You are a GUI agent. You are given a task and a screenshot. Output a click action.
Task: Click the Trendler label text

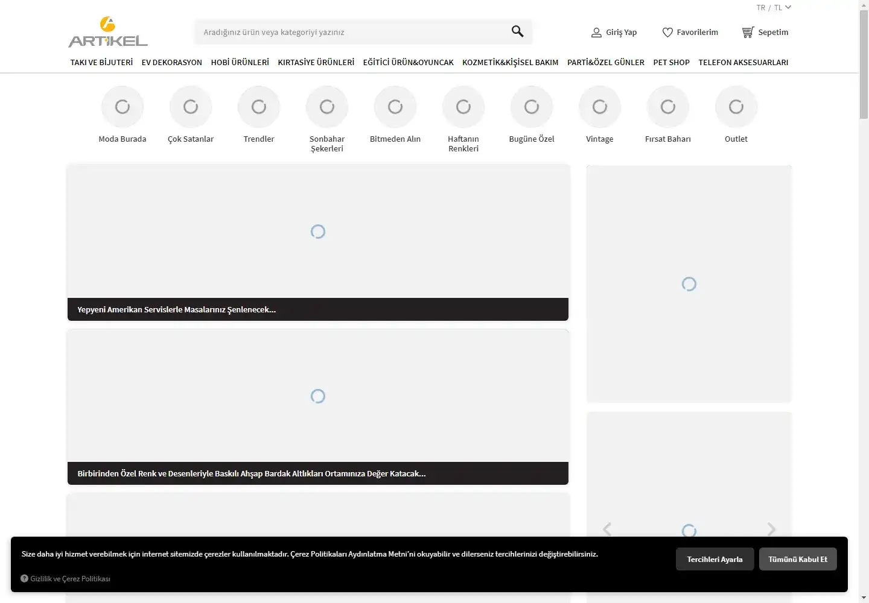pos(259,139)
